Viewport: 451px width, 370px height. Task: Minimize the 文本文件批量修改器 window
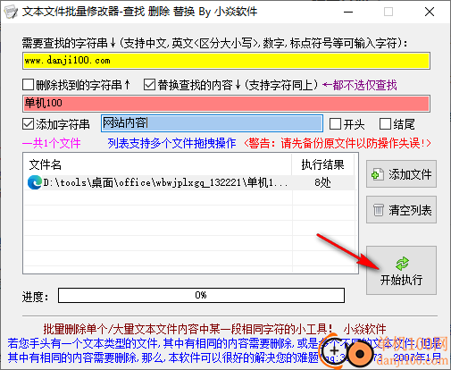coord(348,12)
